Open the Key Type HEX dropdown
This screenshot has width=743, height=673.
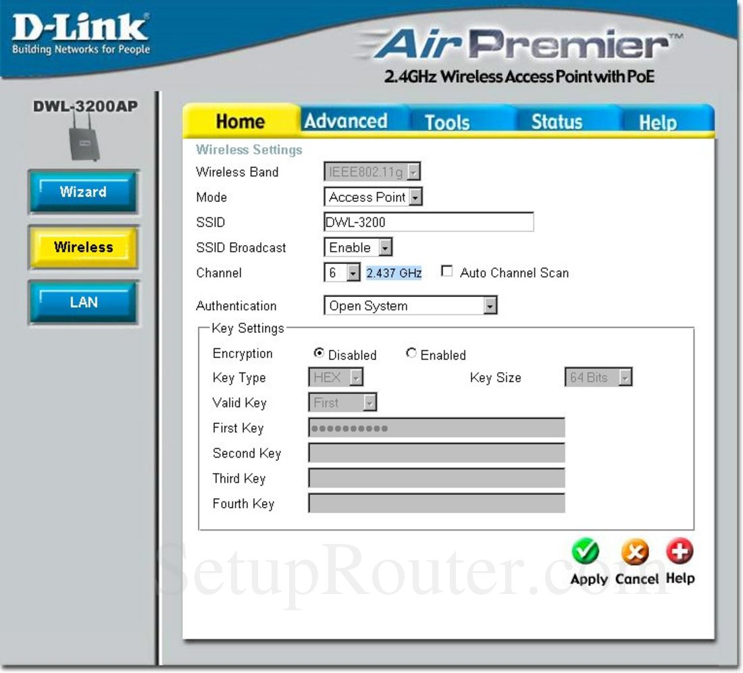pos(336,377)
